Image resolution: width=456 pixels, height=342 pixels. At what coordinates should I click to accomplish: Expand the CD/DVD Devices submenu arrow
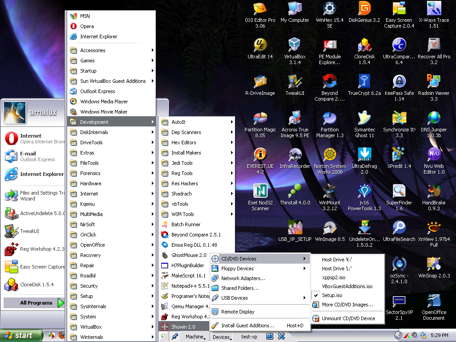[304, 259]
